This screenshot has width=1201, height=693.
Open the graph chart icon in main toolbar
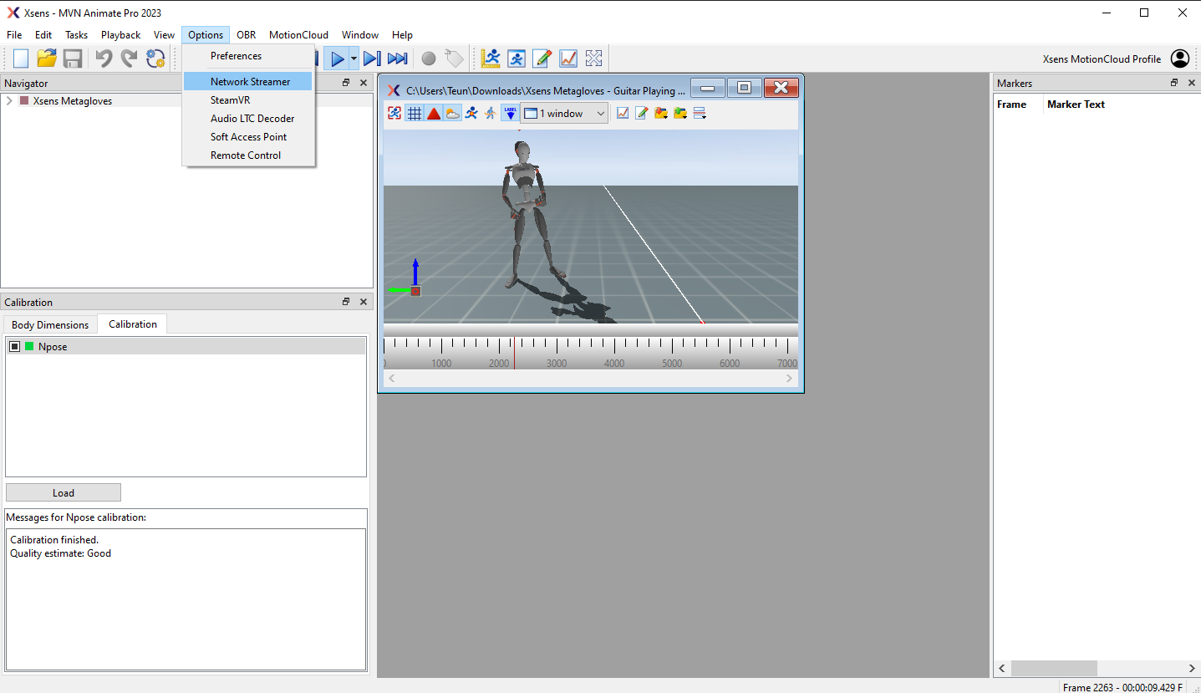(x=568, y=59)
